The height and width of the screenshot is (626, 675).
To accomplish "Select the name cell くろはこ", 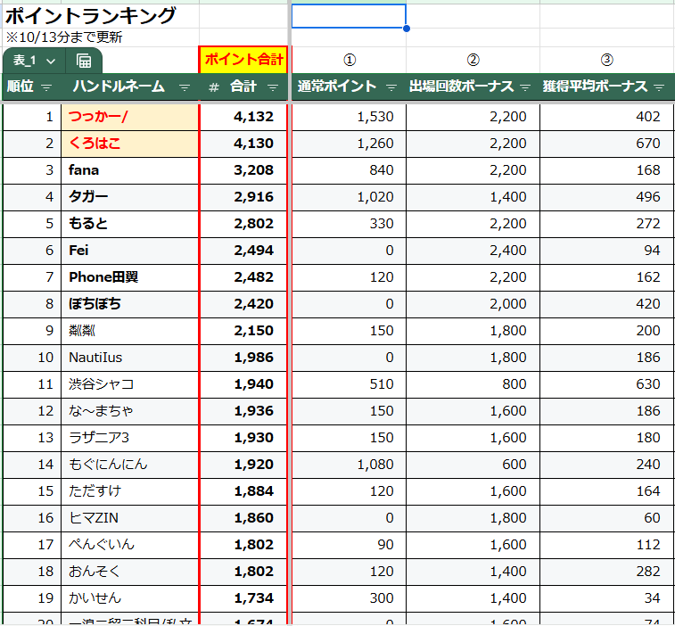I will coord(130,144).
